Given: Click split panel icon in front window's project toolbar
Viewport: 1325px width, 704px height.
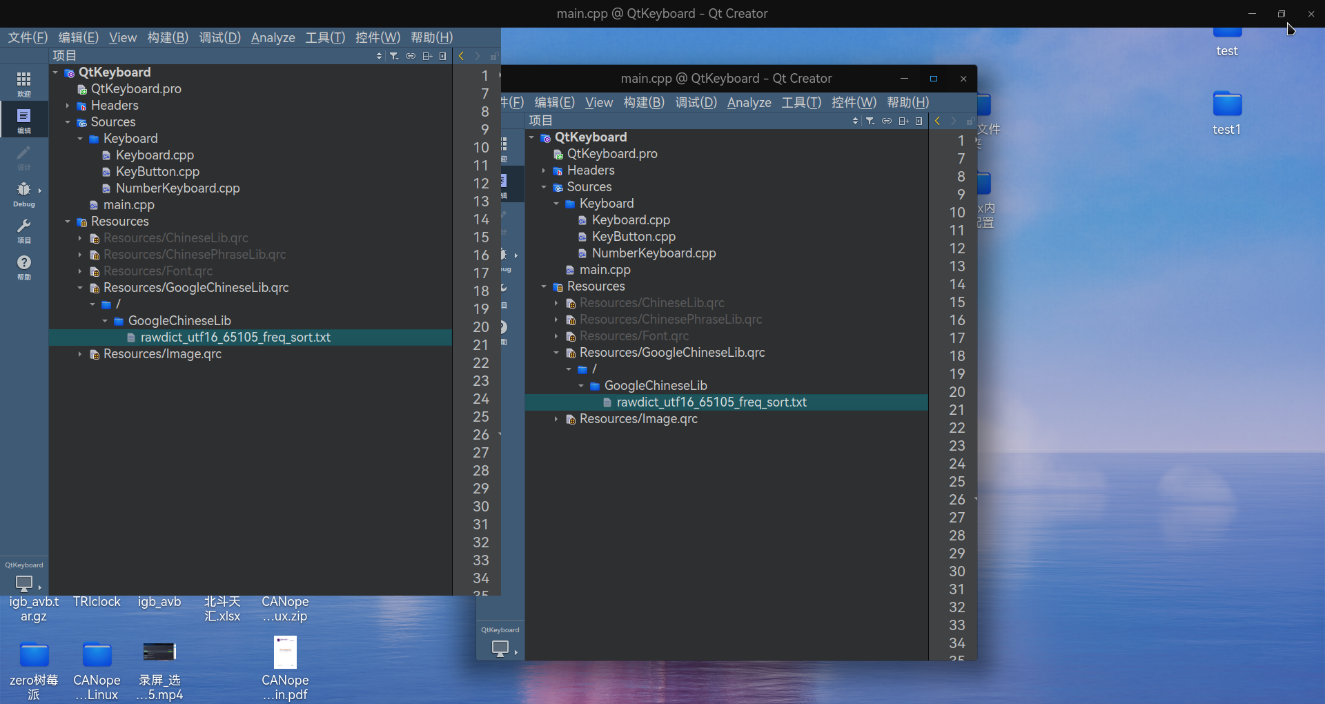Looking at the screenshot, I should click(903, 121).
